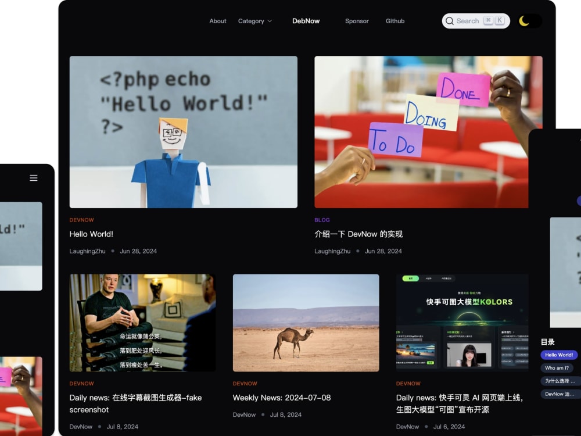Image resolution: width=581 pixels, height=436 pixels.
Task: Go to DebNow home logo
Action: (x=306, y=21)
